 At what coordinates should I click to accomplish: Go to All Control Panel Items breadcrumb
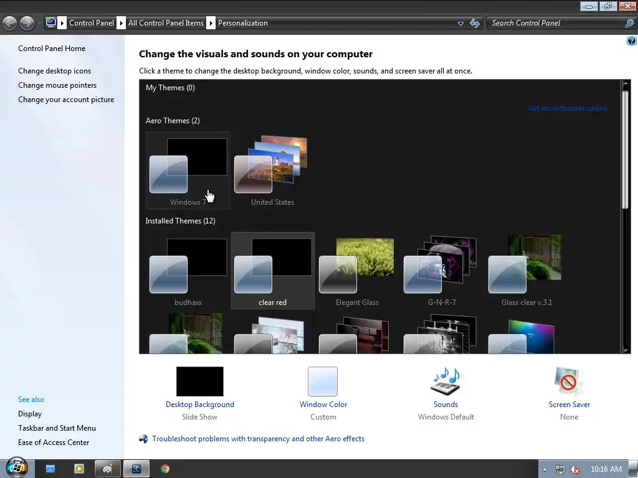point(166,23)
